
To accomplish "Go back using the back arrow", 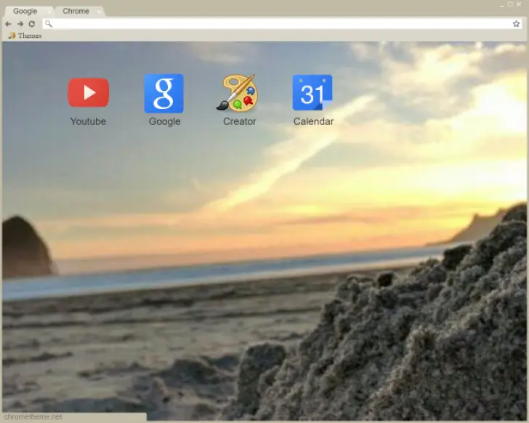I will 8,24.
